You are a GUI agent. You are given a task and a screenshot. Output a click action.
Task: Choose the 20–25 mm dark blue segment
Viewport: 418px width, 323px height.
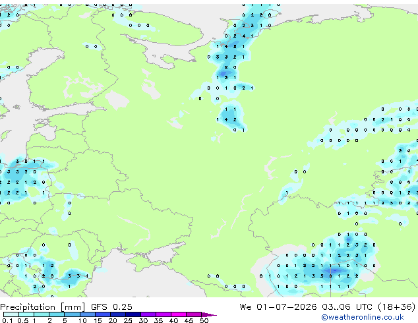click(118, 314)
